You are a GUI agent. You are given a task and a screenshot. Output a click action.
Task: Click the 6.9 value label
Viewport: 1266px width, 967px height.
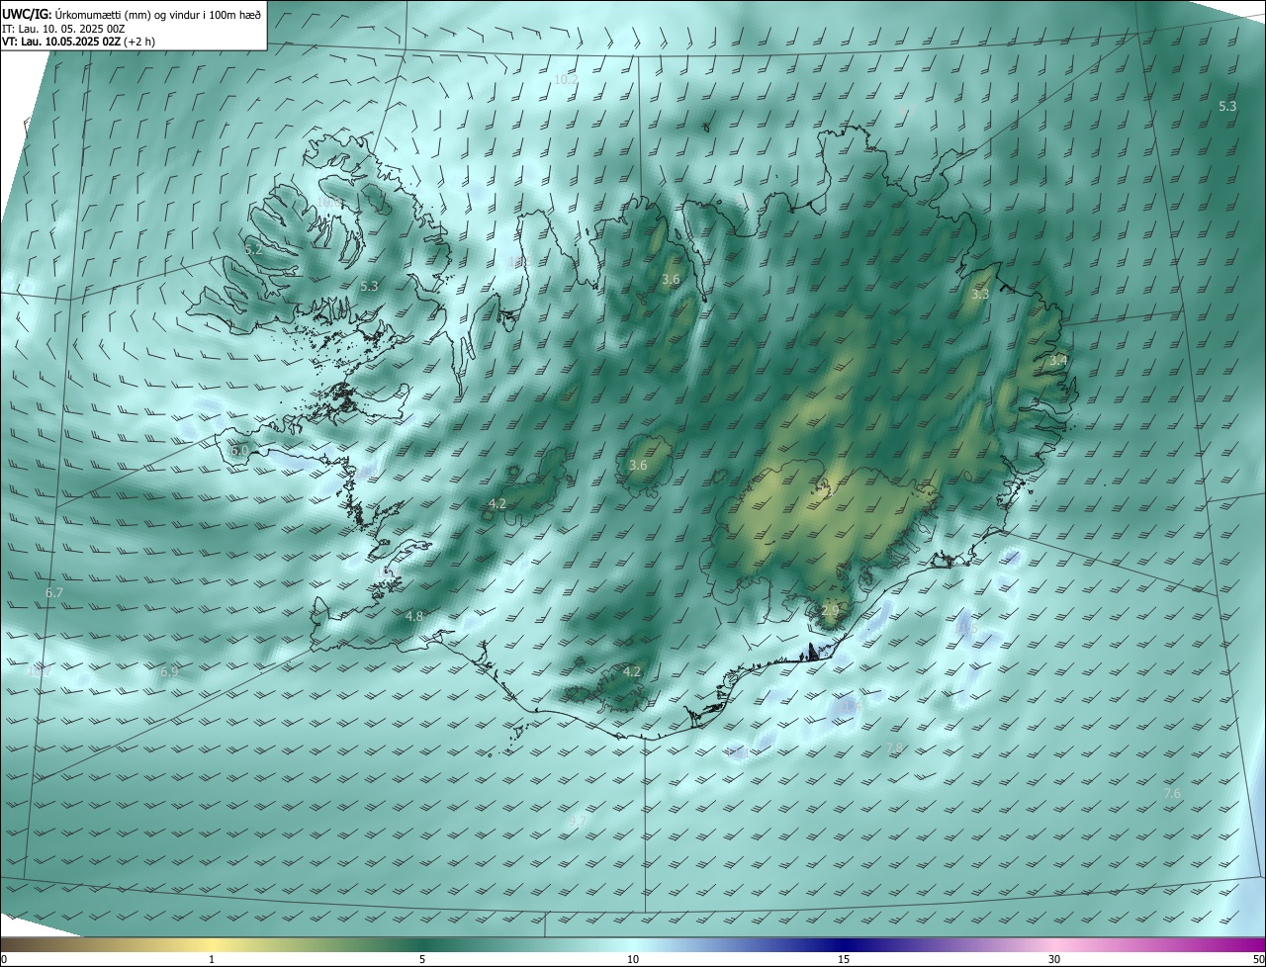click(169, 671)
